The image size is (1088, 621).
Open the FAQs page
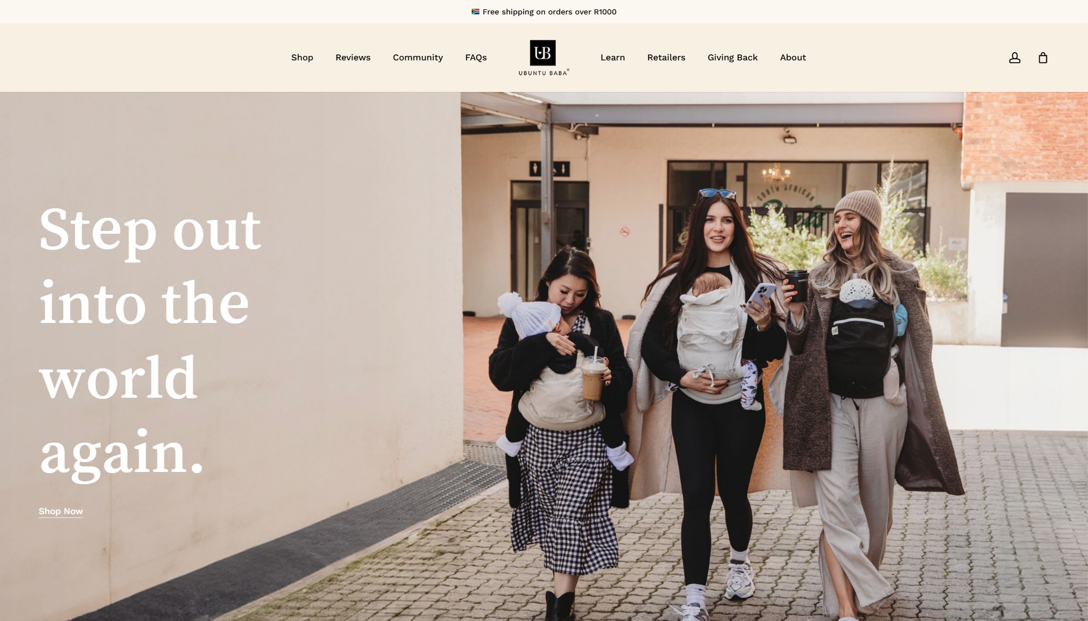pos(476,58)
